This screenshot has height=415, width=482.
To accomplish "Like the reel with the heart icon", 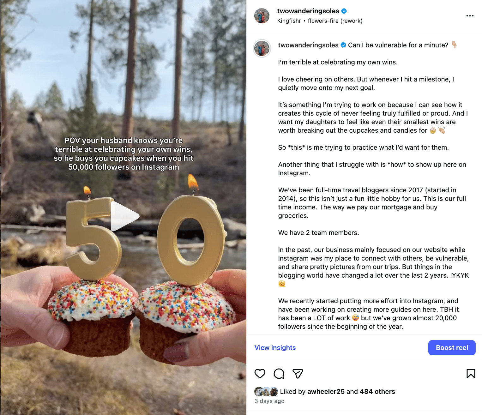I will click(260, 374).
